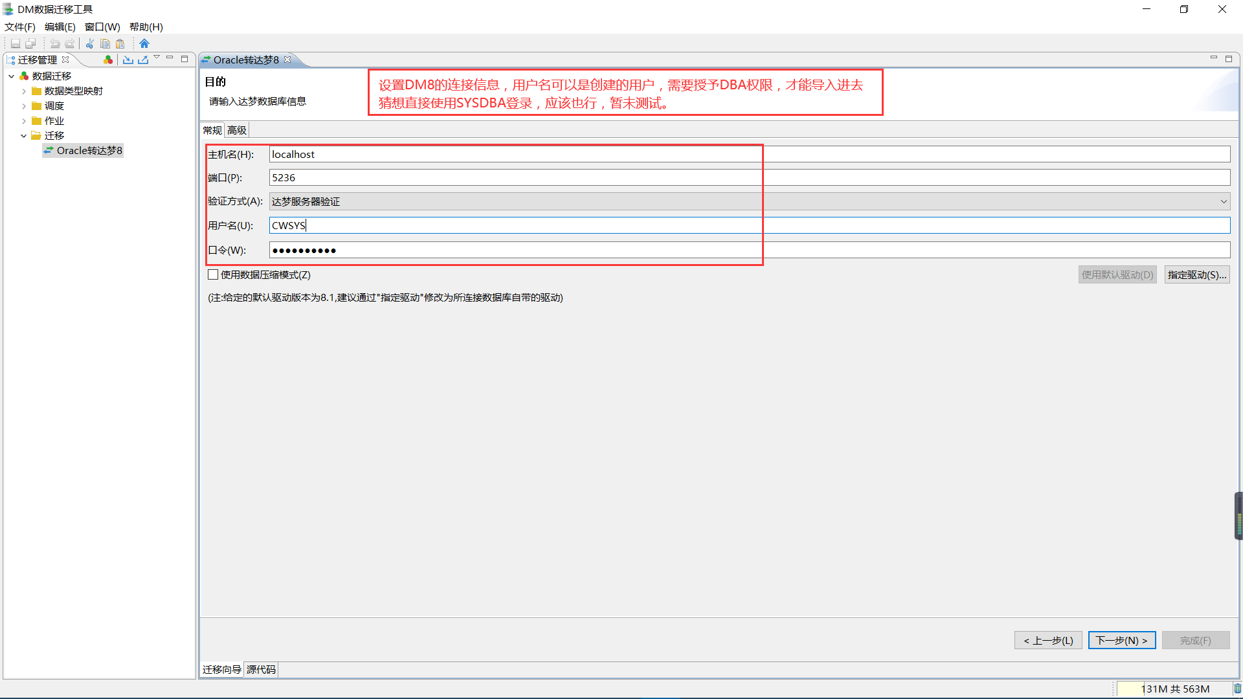1243x699 pixels.
Task: Click the Copy toolbar icon
Action: pos(105,43)
